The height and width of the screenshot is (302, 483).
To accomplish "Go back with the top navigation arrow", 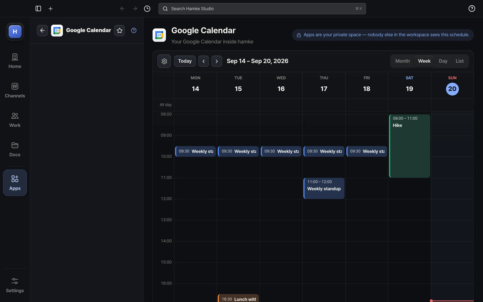I will 122,9.
